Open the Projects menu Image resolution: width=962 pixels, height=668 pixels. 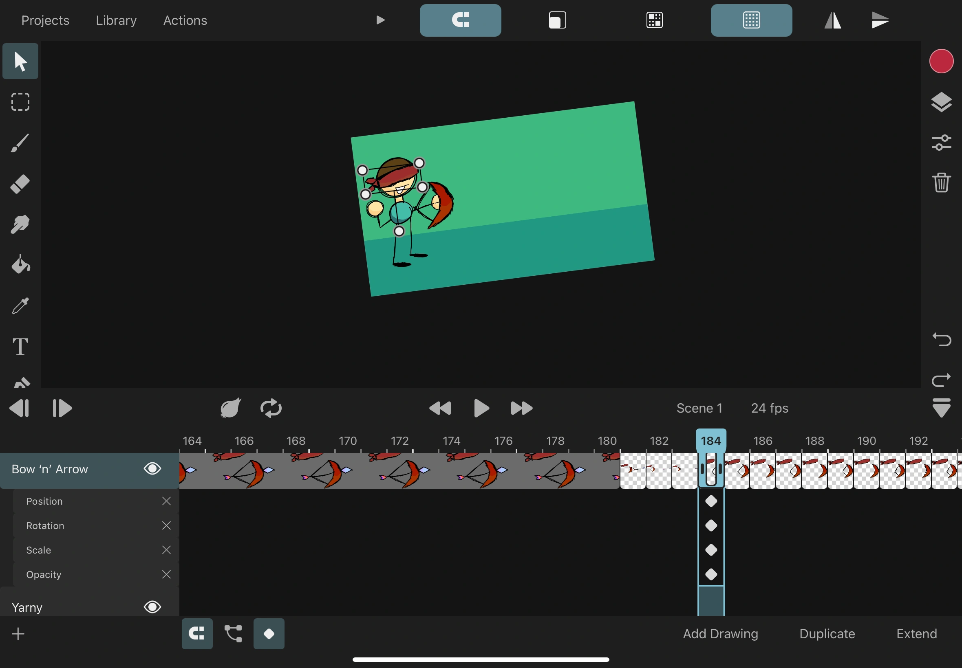45,20
